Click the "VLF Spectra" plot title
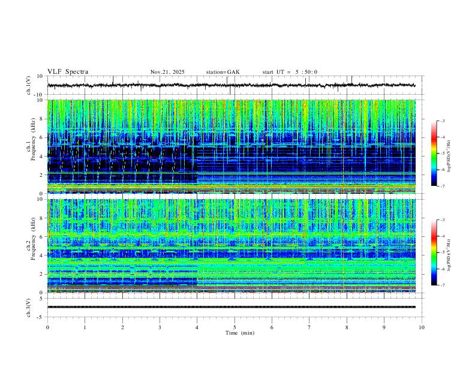 [x=68, y=72]
